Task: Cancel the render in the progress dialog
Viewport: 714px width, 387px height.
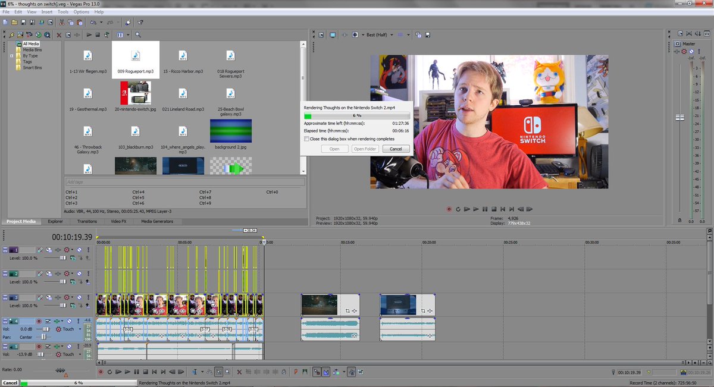Action: click(x=396, y=149)
